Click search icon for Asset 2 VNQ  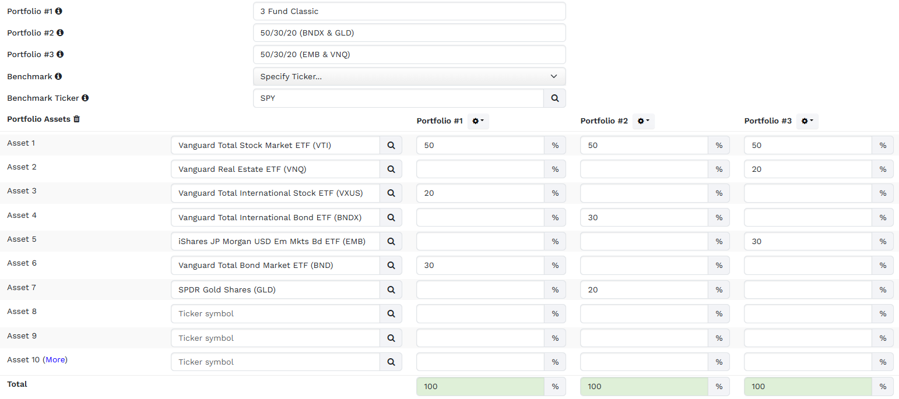(391, 169)
